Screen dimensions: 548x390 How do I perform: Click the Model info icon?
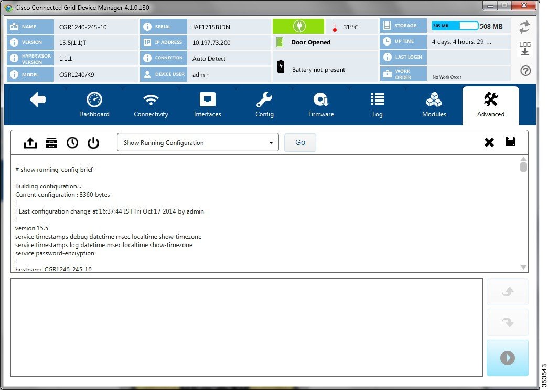click(14, 74)
